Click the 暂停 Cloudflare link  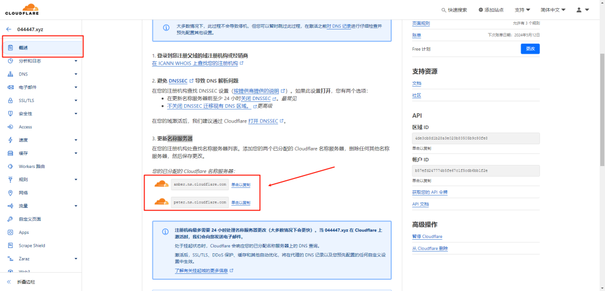pos(427,236)
